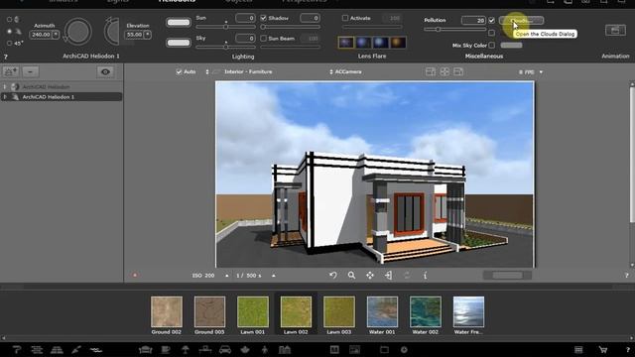Click the Elevation 55.00 input field
The width and height of the screenshot is (635, 357).
[x=135, y=35]
